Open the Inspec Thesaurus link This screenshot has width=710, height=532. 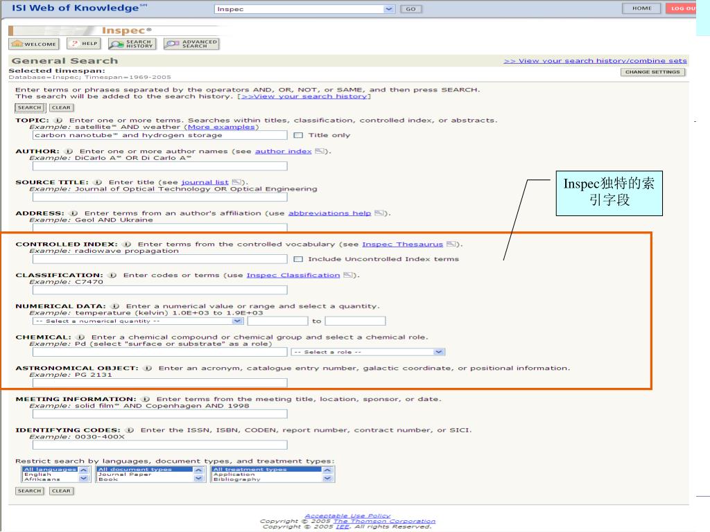click(x=403, y=245)
